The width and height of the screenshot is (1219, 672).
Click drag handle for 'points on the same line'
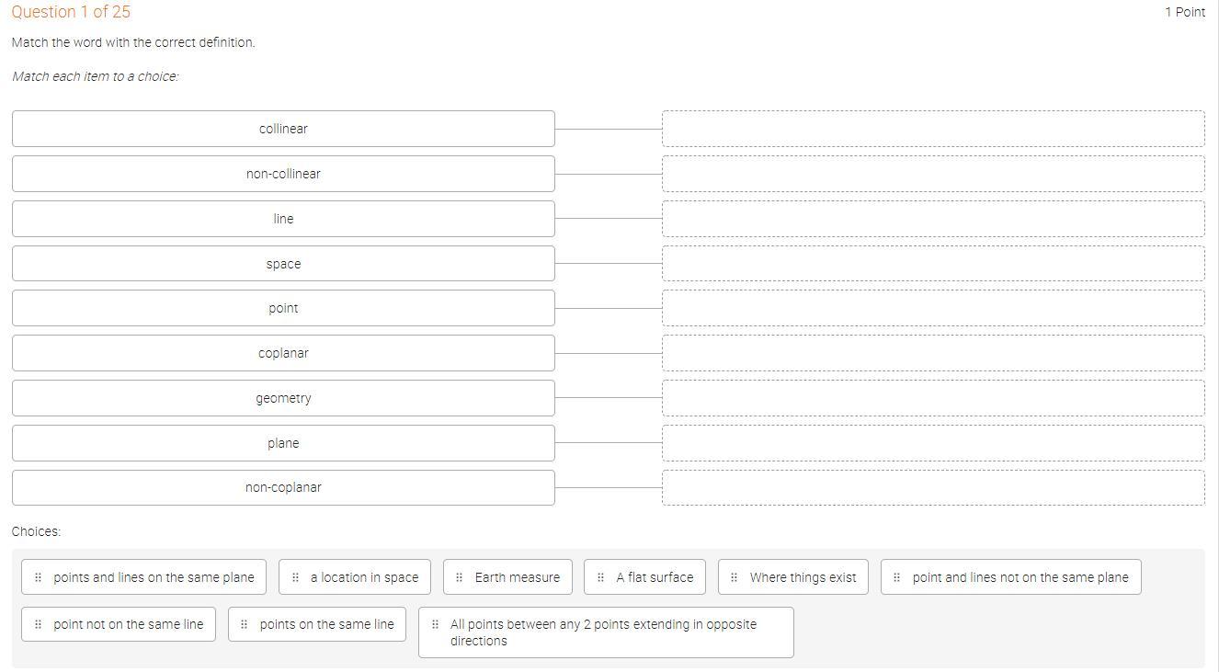click(244, 624)
